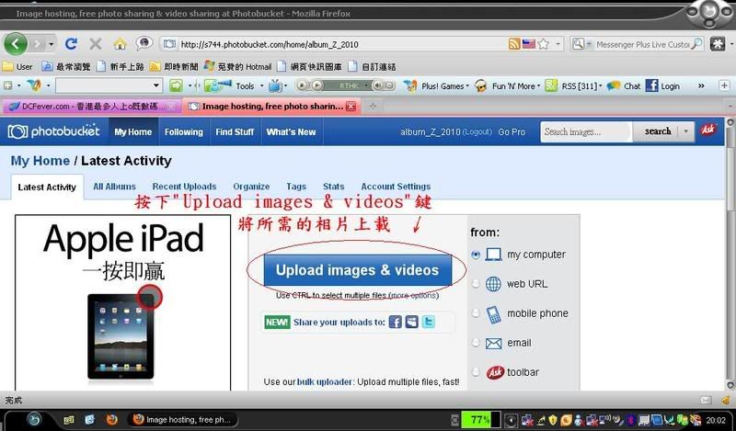Switch to the DCFever.com browser tab
The width and height of the screenshot is (736, 431).
(91, 107)
